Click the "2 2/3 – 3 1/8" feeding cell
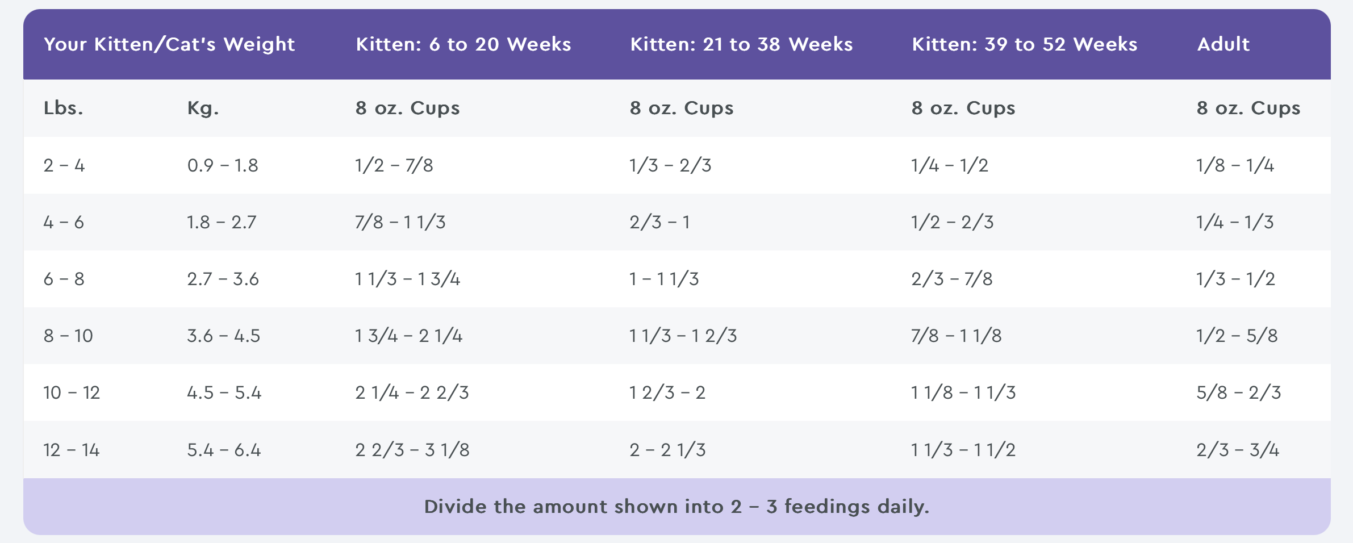This screenshot has height=543, width=1353. (412, 450)
